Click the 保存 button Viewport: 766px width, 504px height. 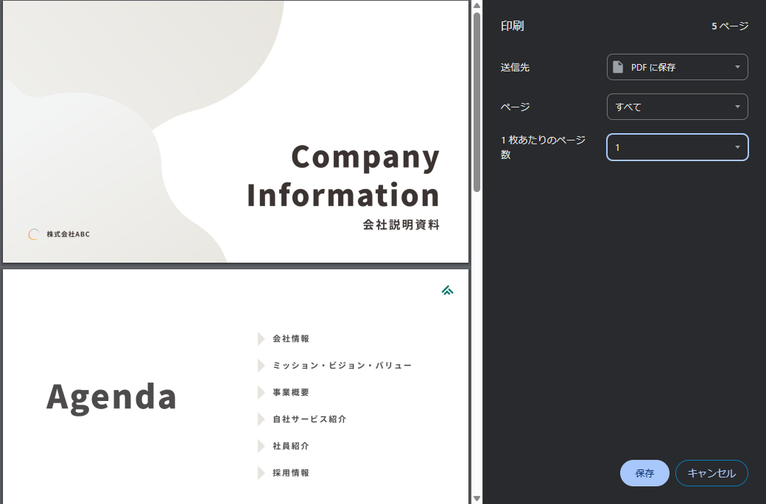tap(644, 473)
